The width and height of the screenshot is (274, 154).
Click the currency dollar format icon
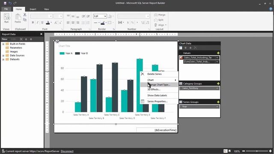pyautogui.click(x=128, y=23)
